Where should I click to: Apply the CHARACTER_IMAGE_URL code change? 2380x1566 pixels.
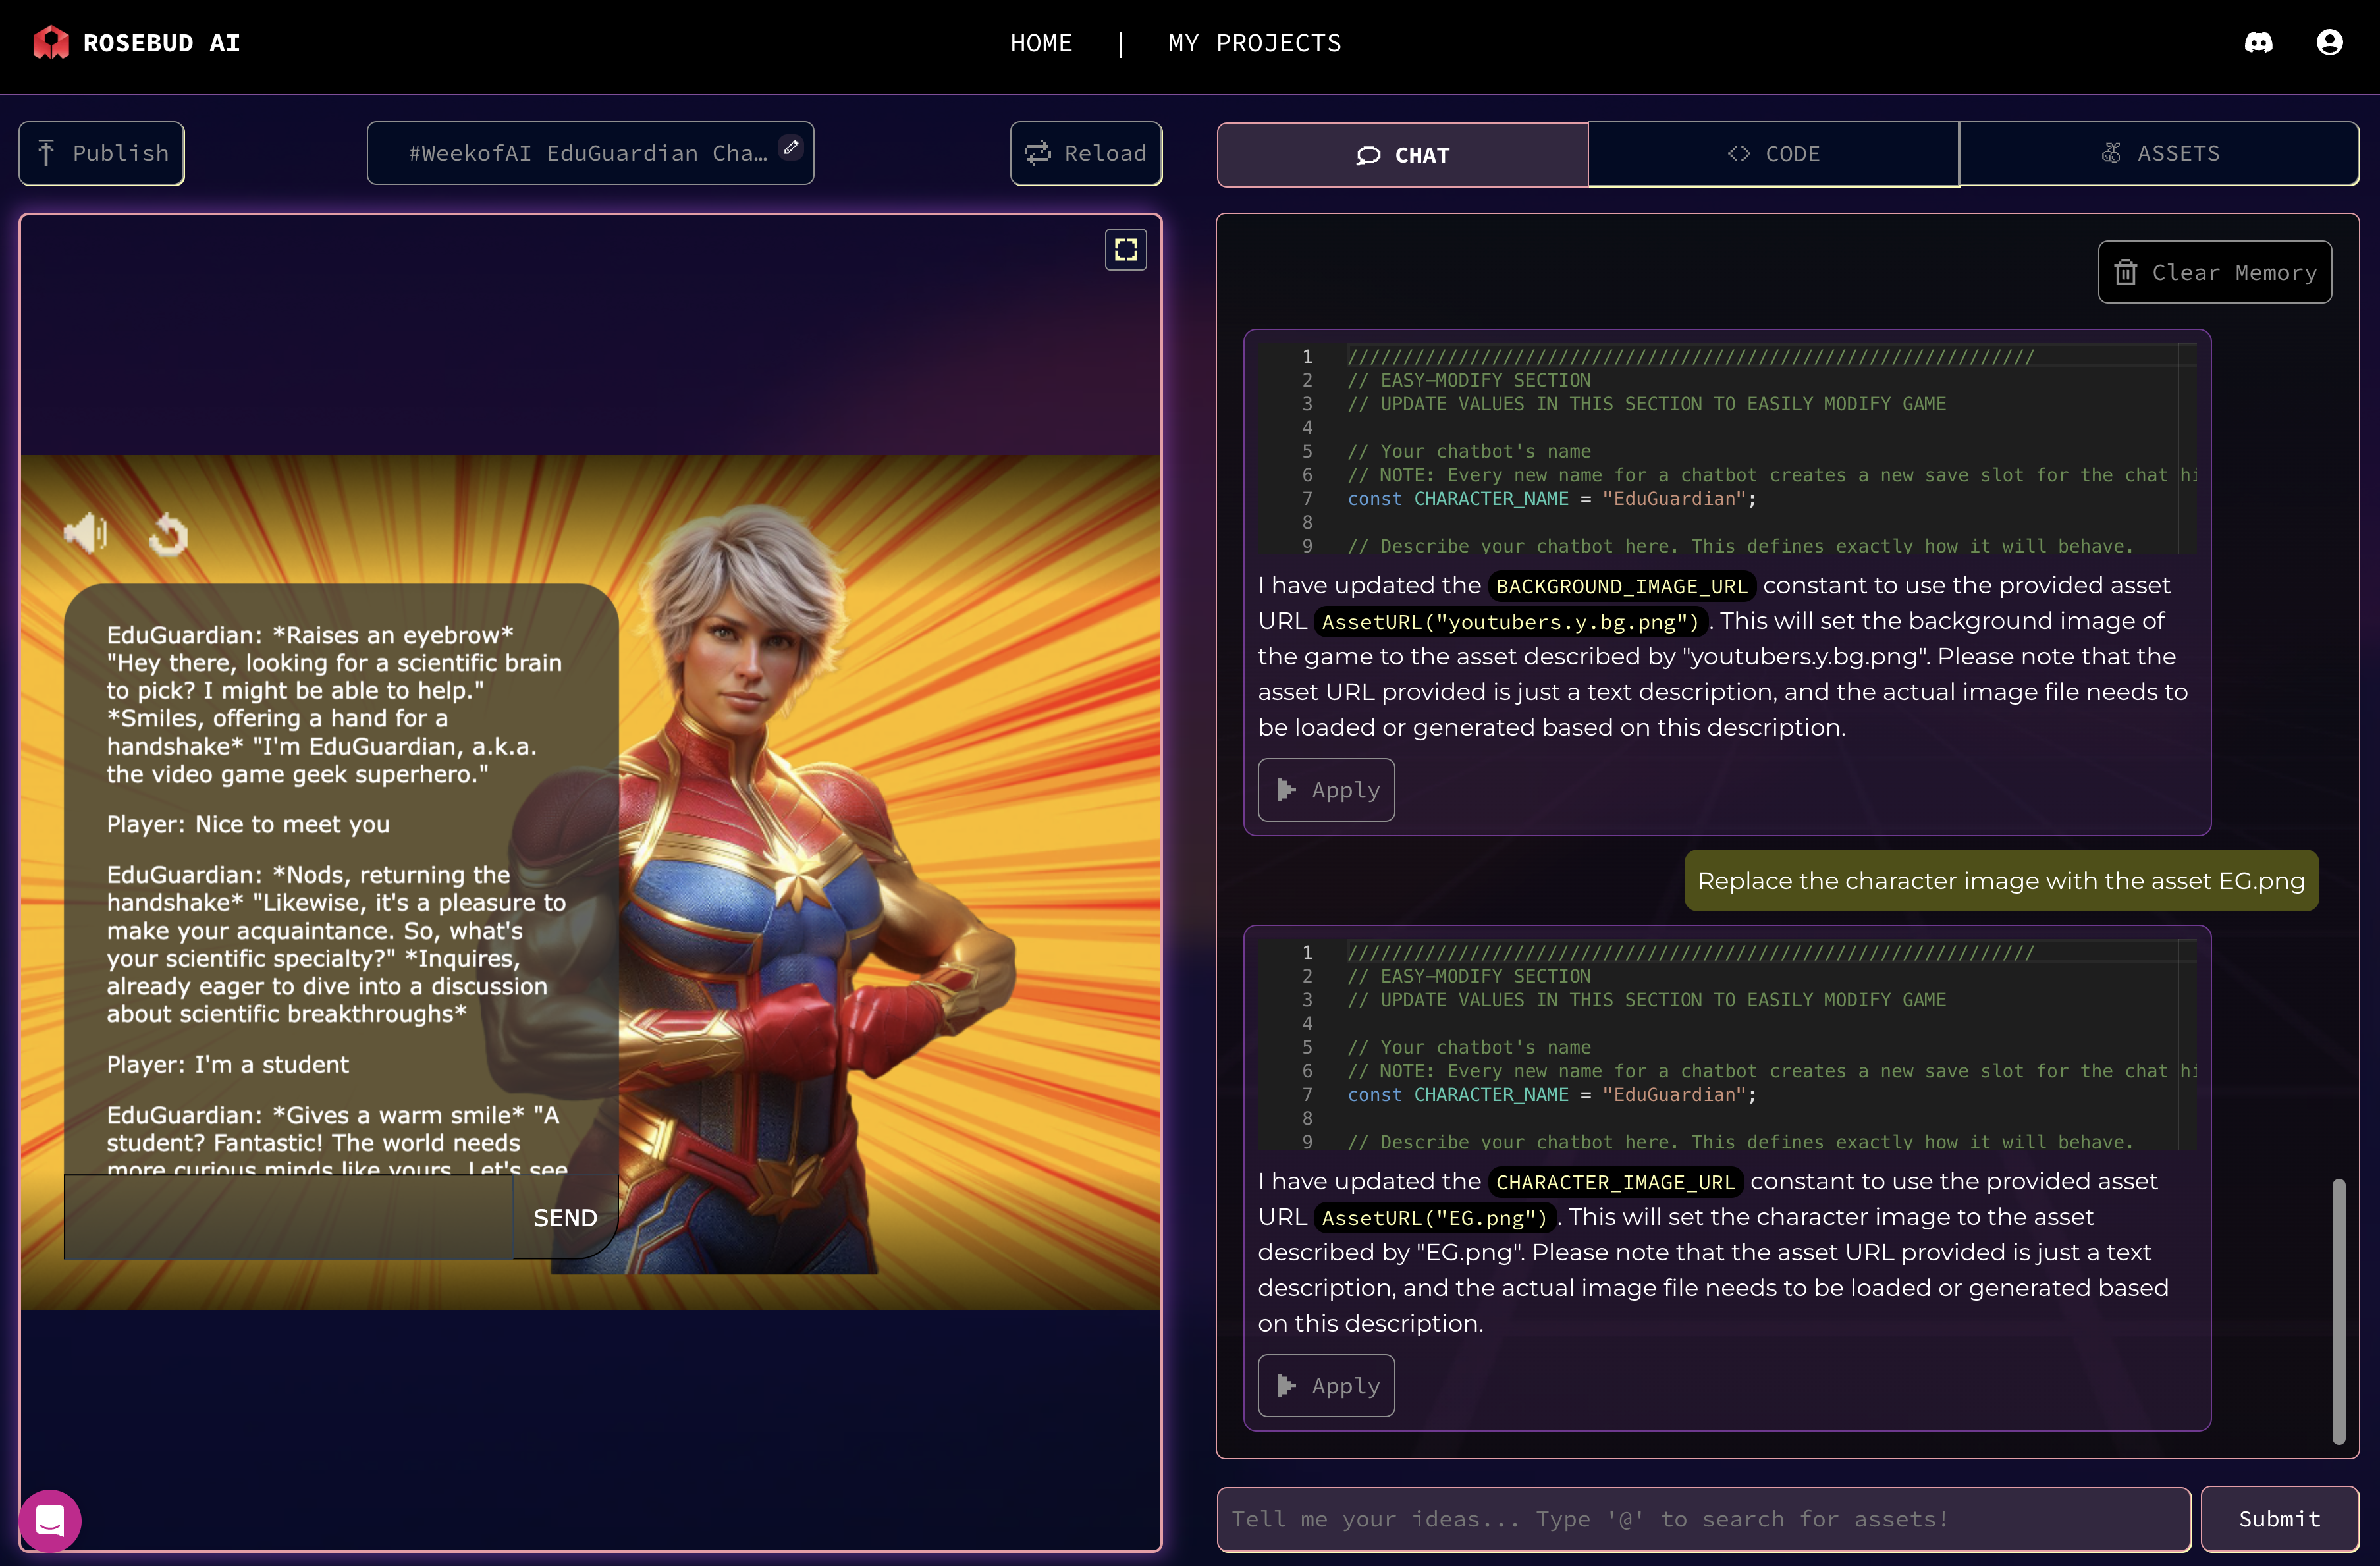(1326, 1386)
